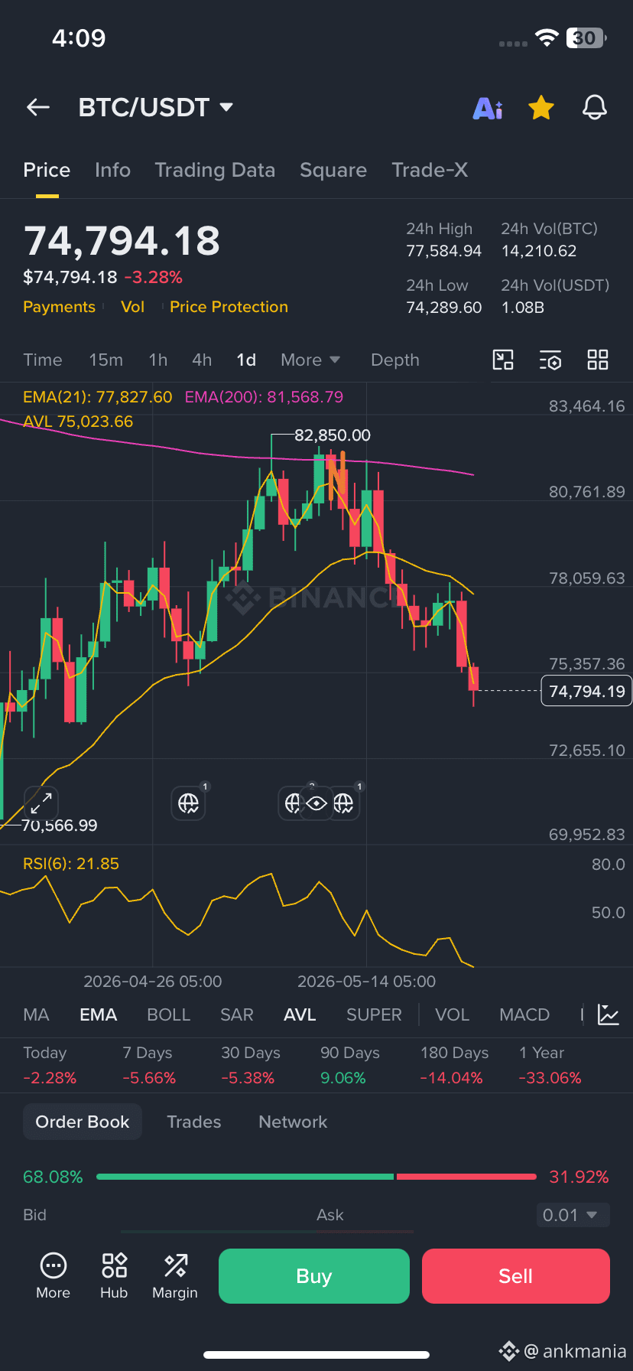Open the Trade-X tab
The image size is (633, 1371).
point(430,170)
